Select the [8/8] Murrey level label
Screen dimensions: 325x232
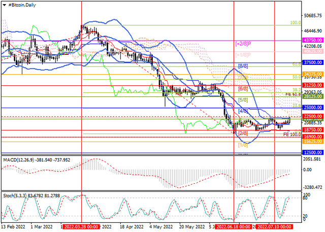(243, 67)
